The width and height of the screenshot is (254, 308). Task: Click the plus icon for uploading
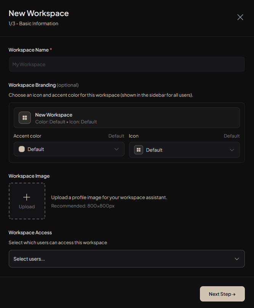[x=27, y=197]
